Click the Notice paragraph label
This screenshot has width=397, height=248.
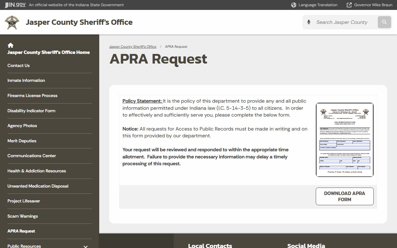coord(130,129)
